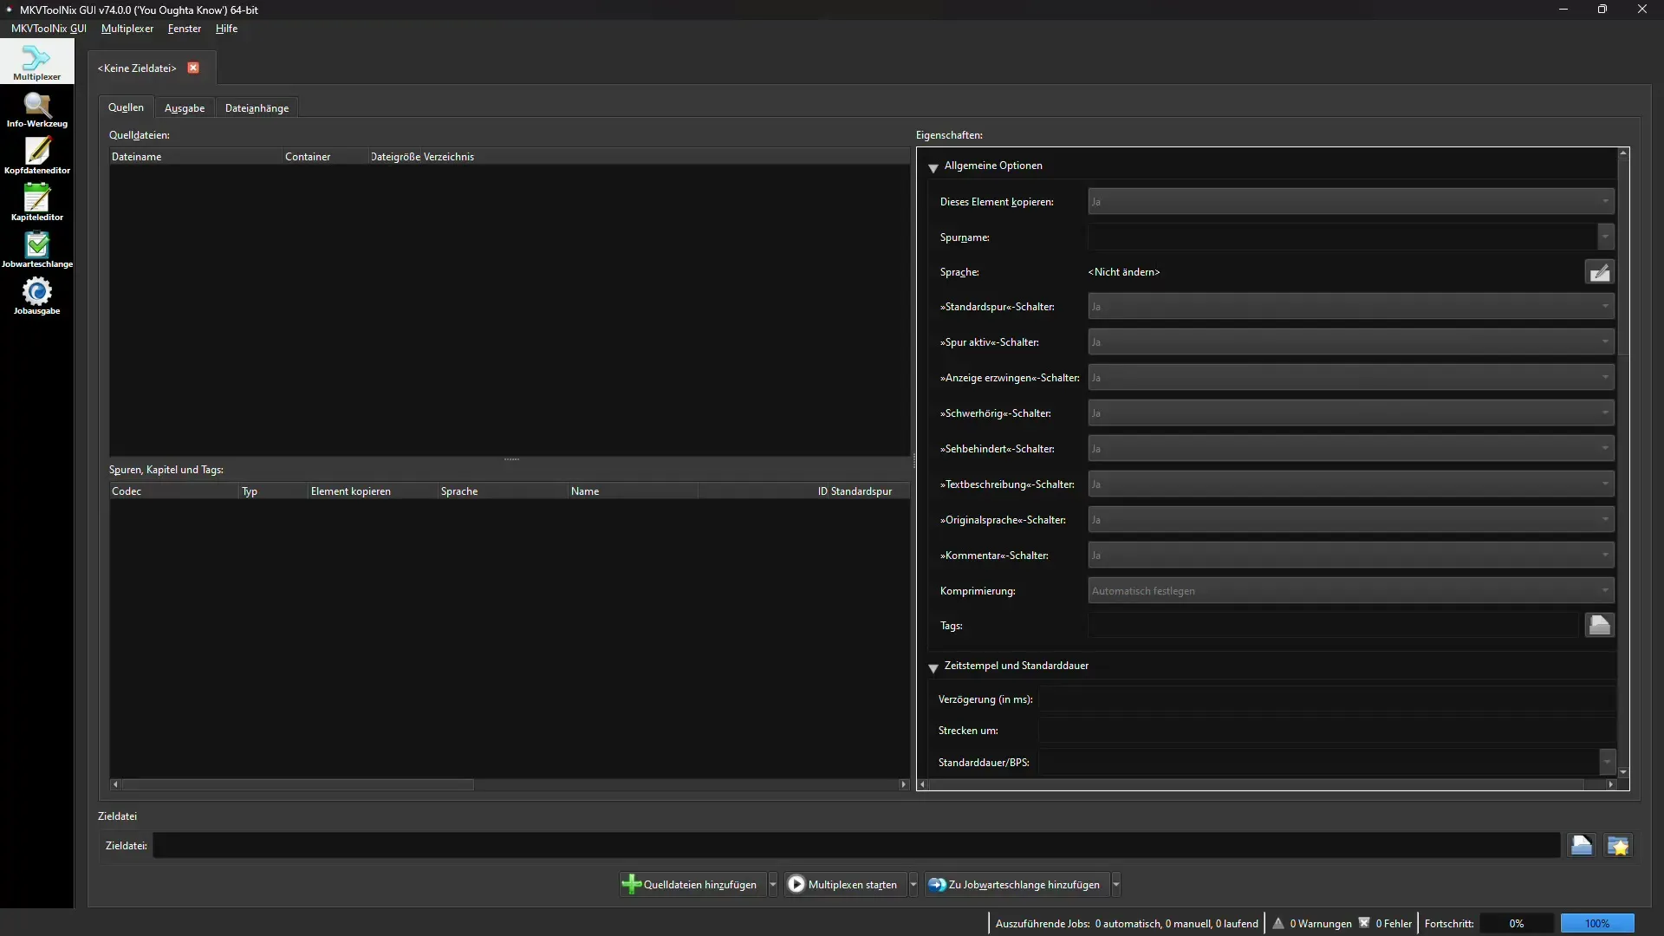Open the Info-Werkzeug tool
Viewport: 1664px width, 936px height.
point(36,109)
